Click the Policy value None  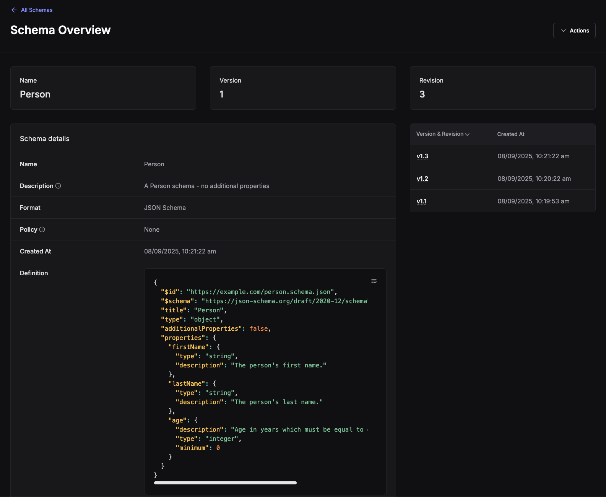(x=152, y=229)
